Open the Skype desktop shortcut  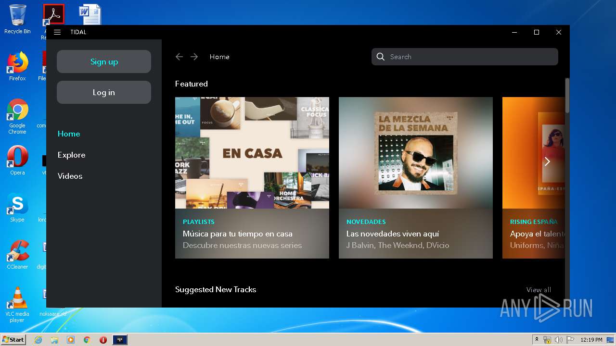coord(17,208)
